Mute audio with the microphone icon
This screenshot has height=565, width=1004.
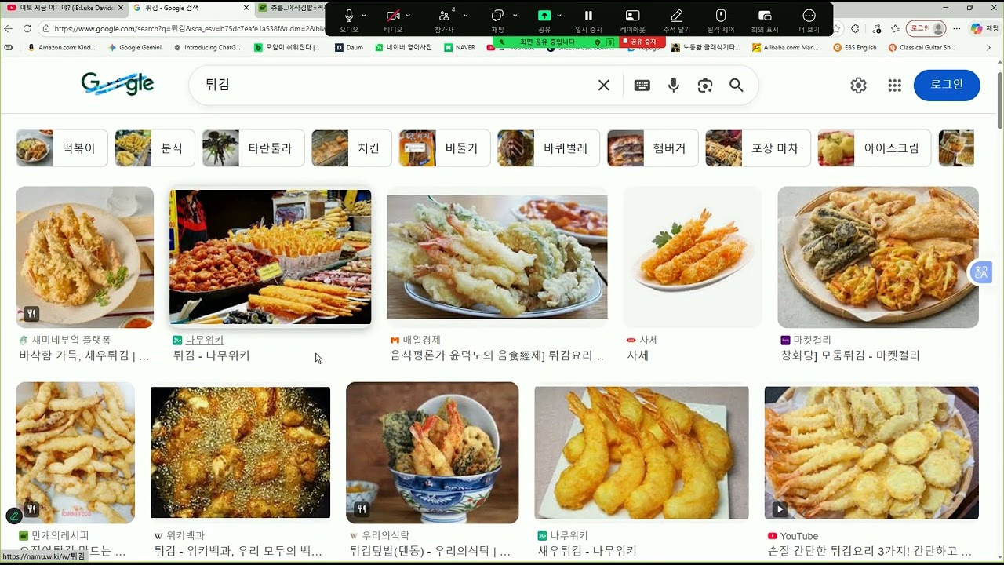[349, 16]
